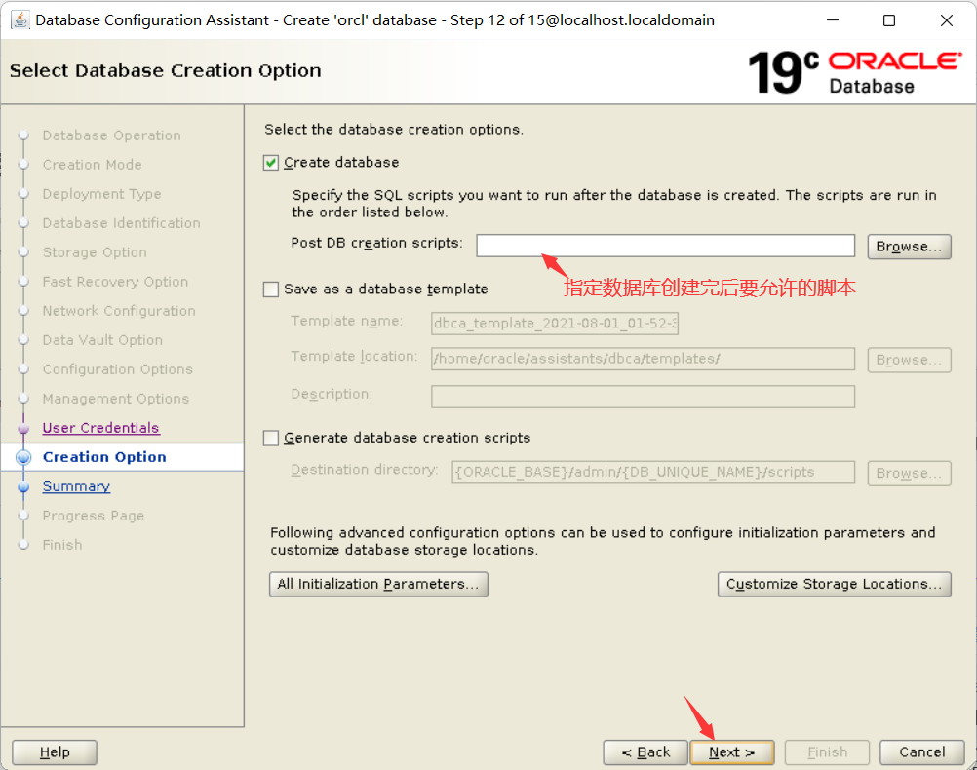Screen dimensions: 977x770
Task: Check Generate database creation scripts
Action: 270,438
